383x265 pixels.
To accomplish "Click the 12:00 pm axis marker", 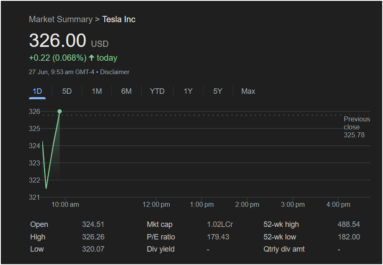I will click(x=156, y=204).
